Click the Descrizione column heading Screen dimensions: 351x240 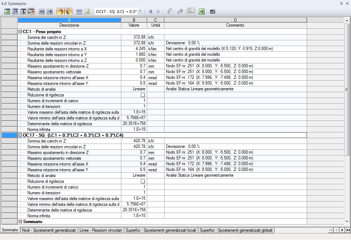pyautogui.click(x=69, y=25)
